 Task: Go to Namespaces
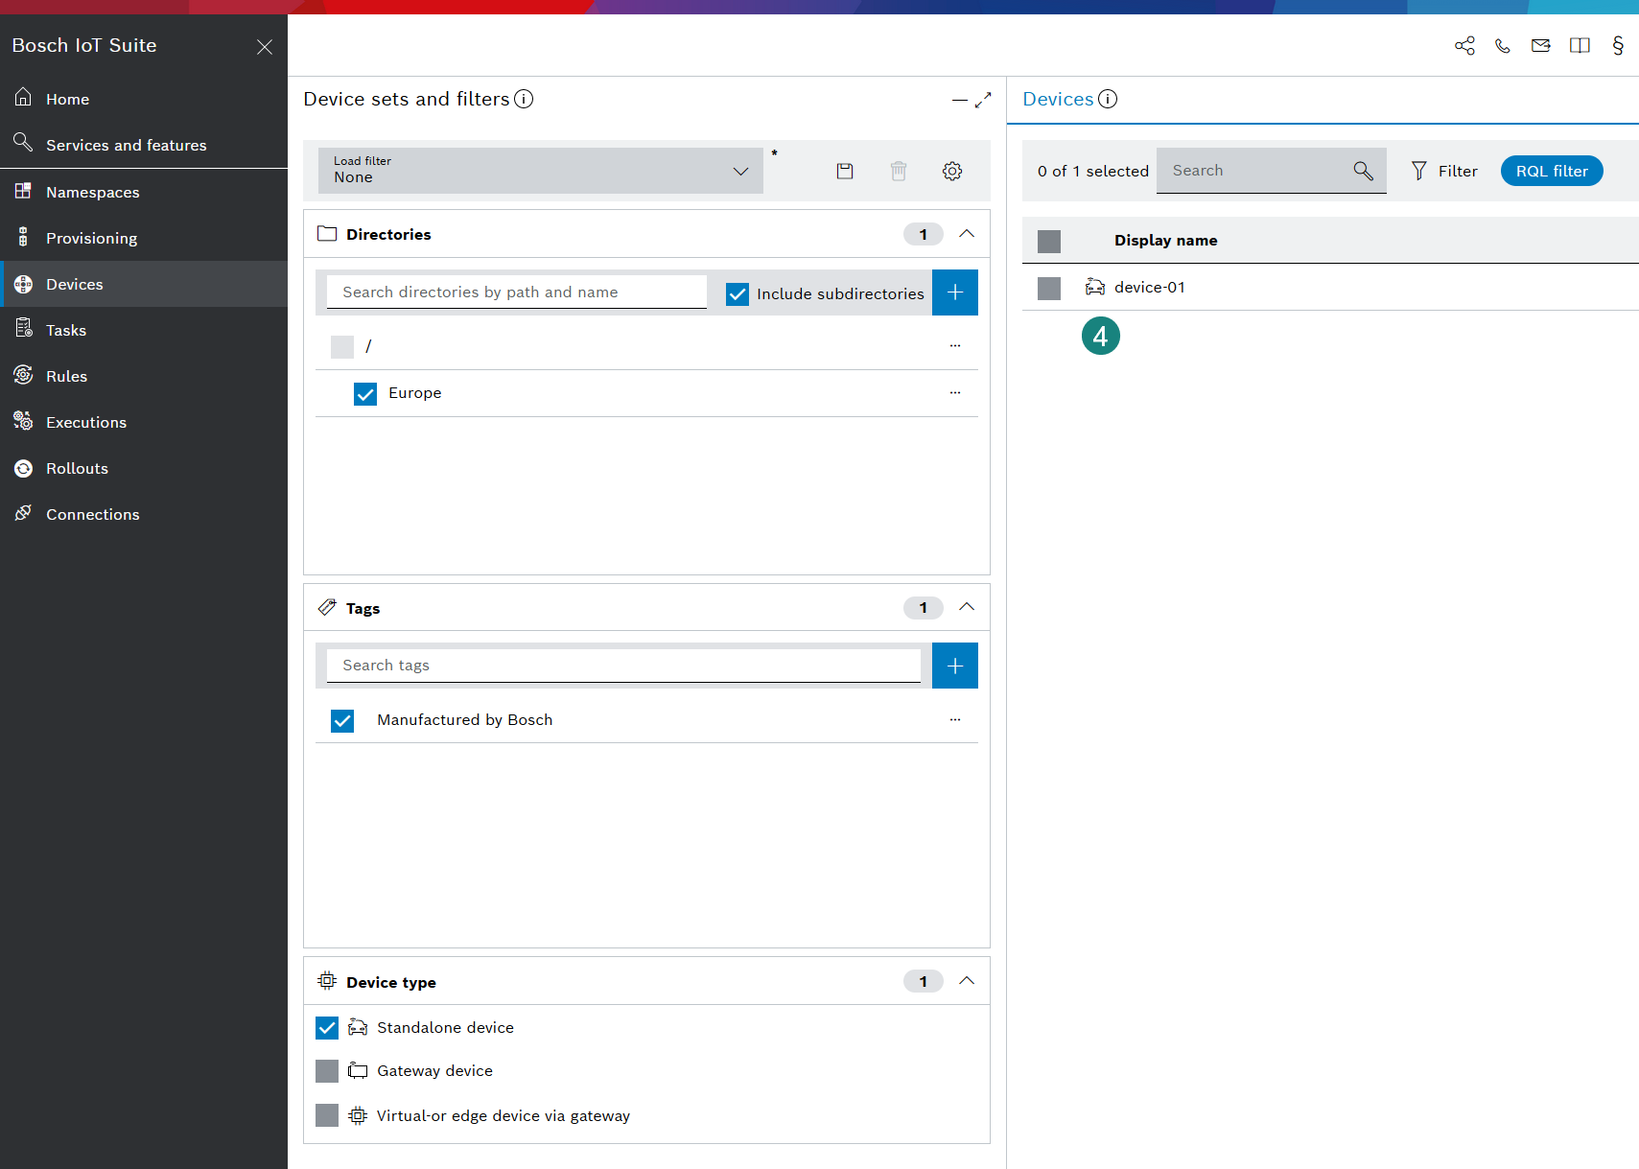144,192
